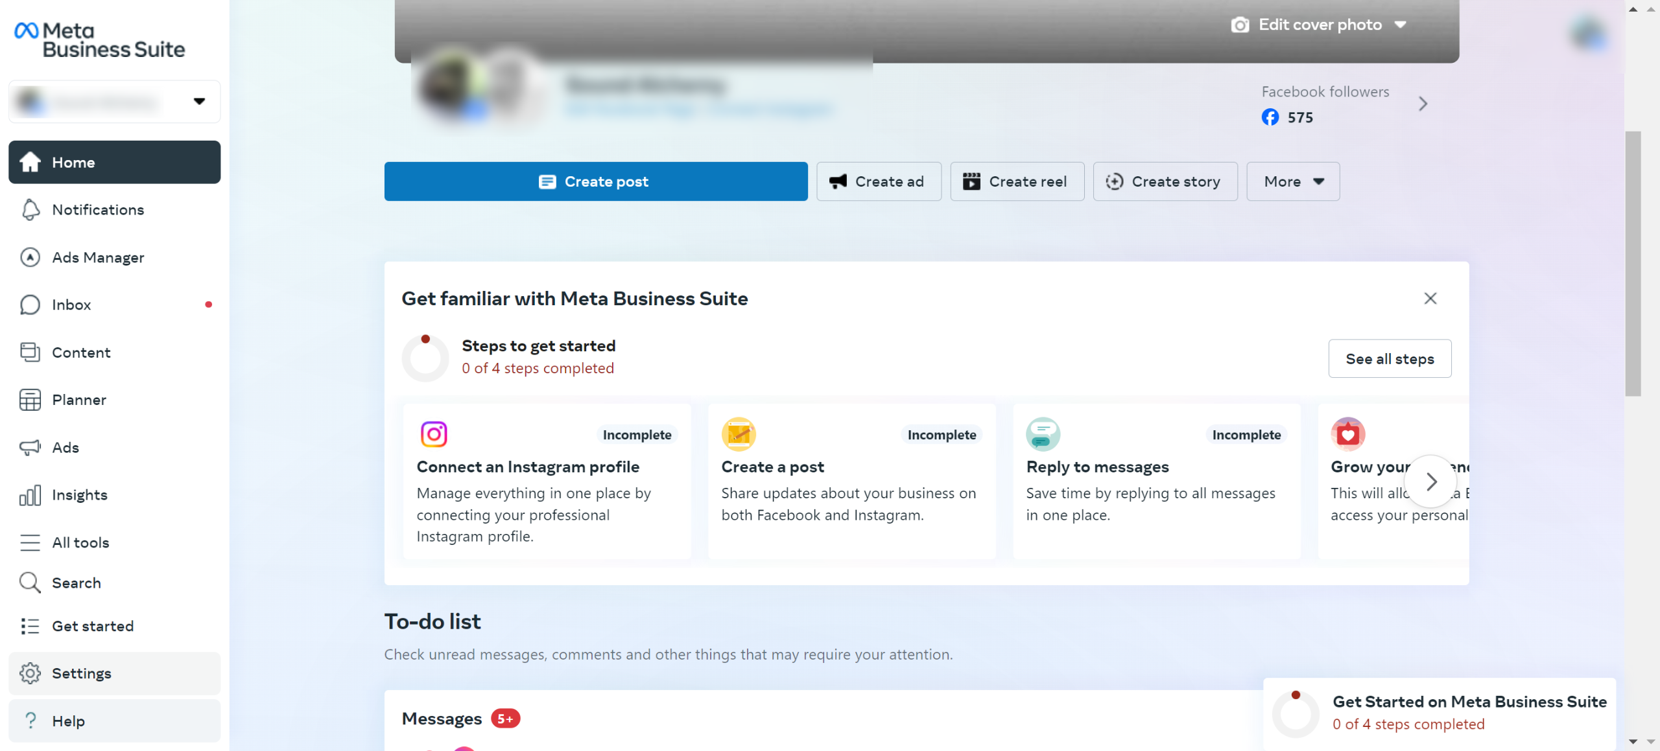Open Ads Manager from sidebar
Screen dimensions: 1660x751
(97, 257)
